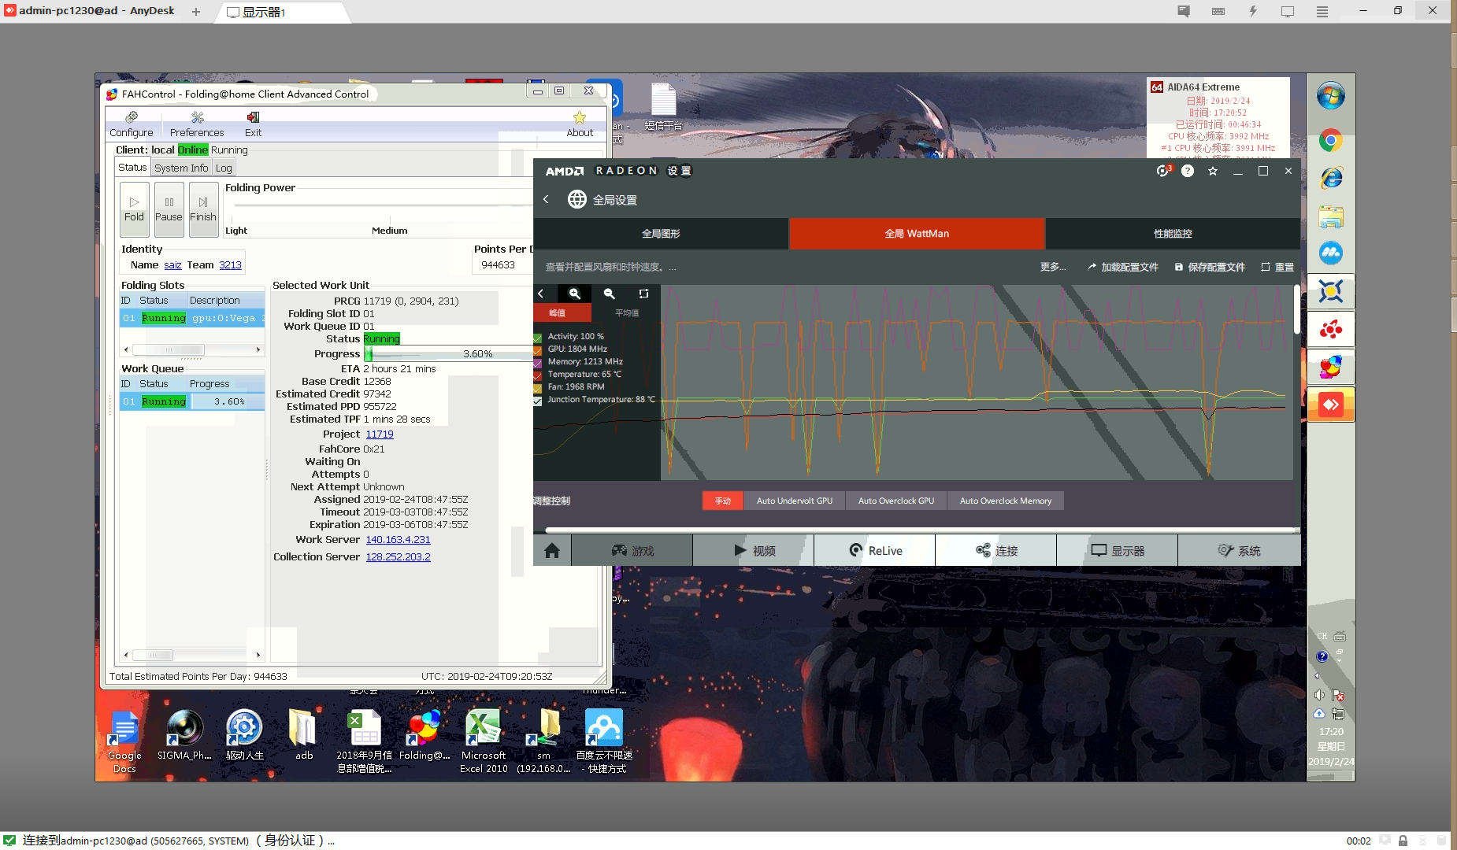The image size is (1457, 850).
Task: Open Chrome from the remote taskbar
Action: tap(1331, 141)
